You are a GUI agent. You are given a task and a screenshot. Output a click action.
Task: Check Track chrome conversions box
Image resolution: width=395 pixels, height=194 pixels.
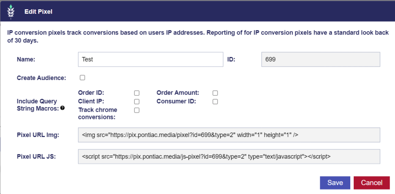137,110
